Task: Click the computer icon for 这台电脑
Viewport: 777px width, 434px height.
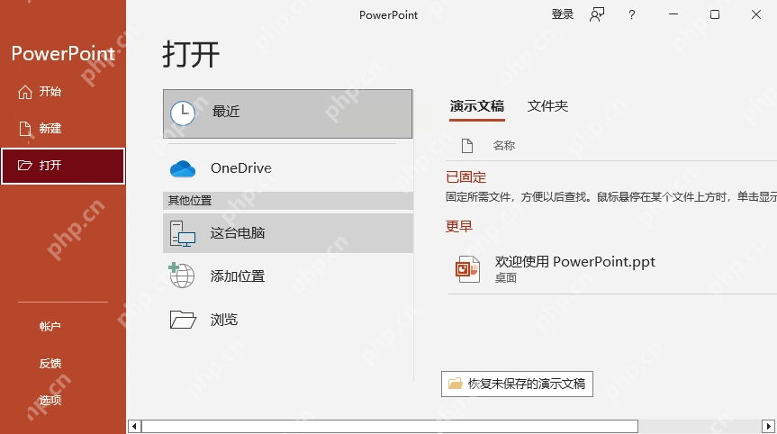Action: point(183,233)
